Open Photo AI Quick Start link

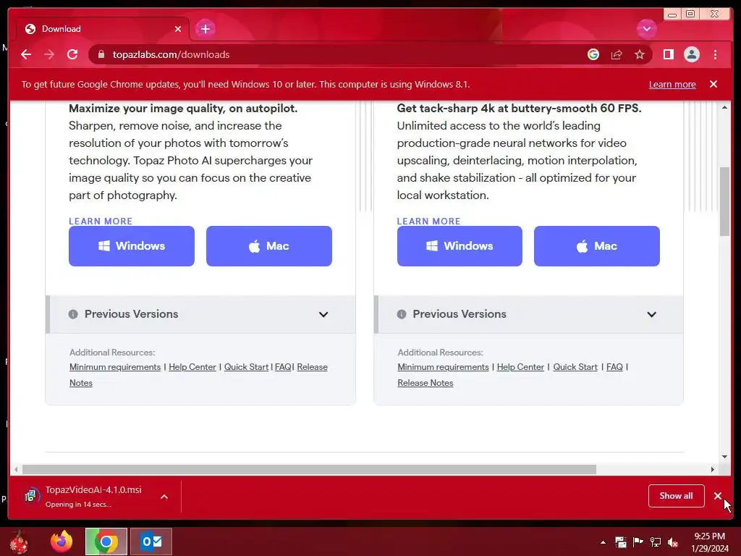(246, 367)
